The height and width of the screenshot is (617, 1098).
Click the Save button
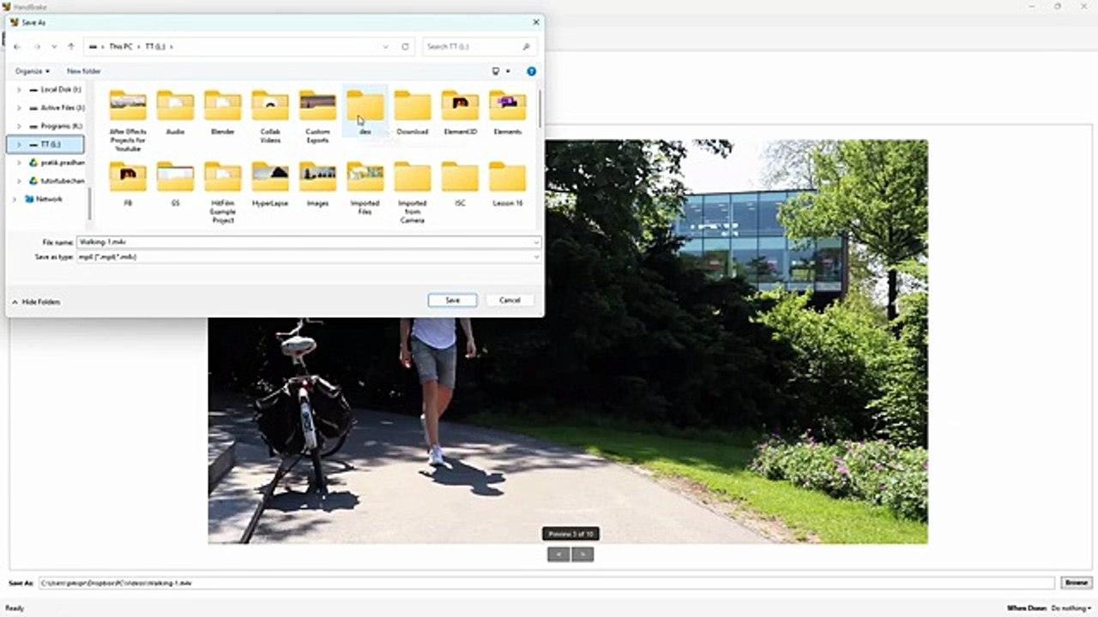tap(453, 301)
